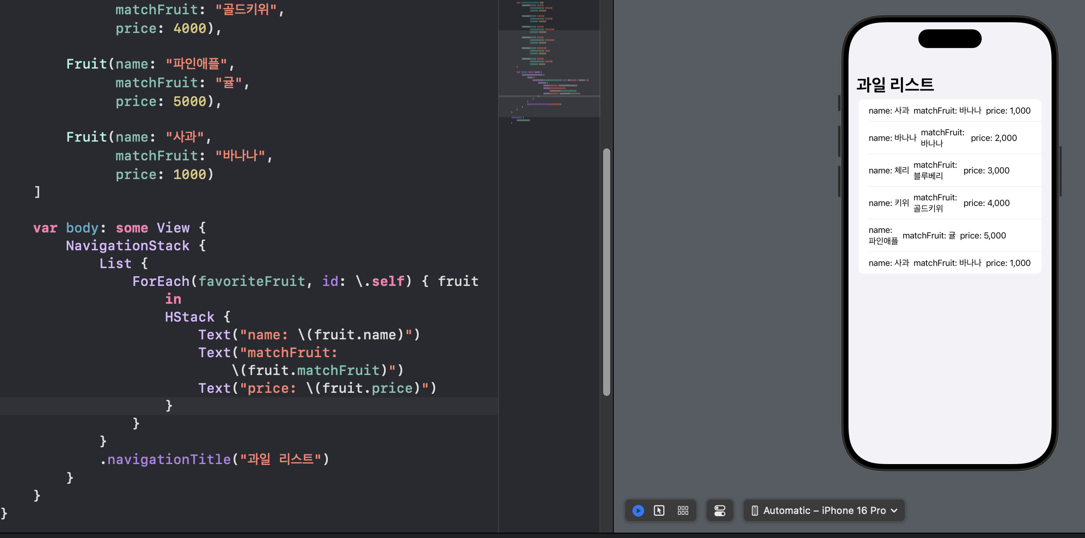This screenshot has height=538, width=1085.
Task: Click NavigationStack keyword in code
Action: pos(127,246)
